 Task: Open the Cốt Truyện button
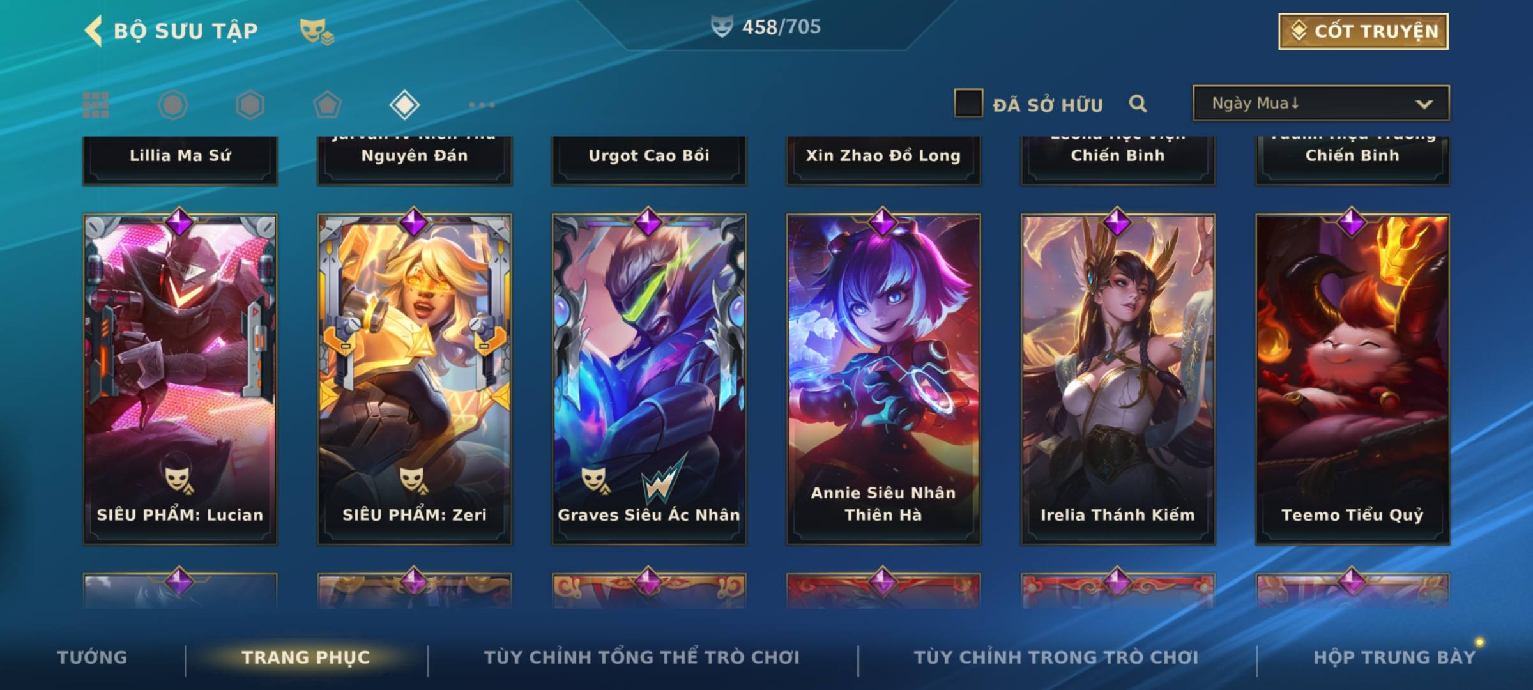pos(1363,31)
